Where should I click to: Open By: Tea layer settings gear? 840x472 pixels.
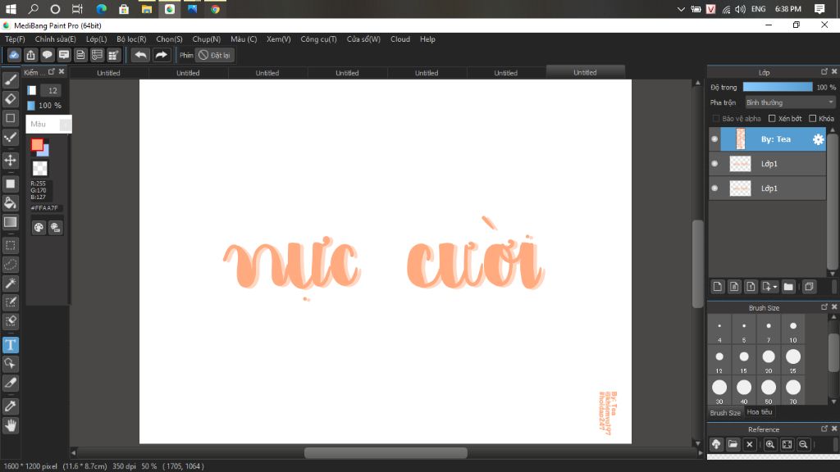(x=818, y=139)
